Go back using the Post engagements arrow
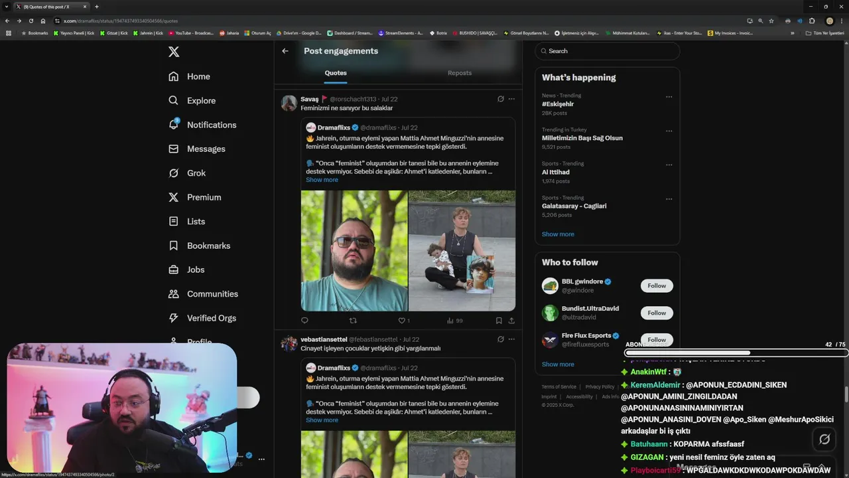The width and height of the screenshot is (849, 478). [285, 51]
